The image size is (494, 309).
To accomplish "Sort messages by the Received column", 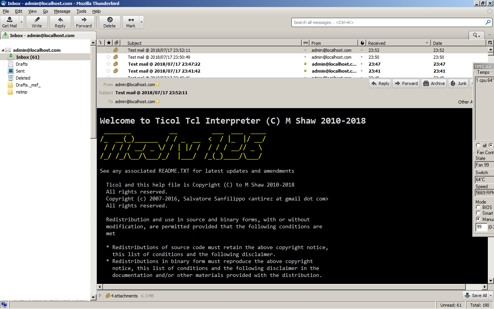I will [398, 43].
